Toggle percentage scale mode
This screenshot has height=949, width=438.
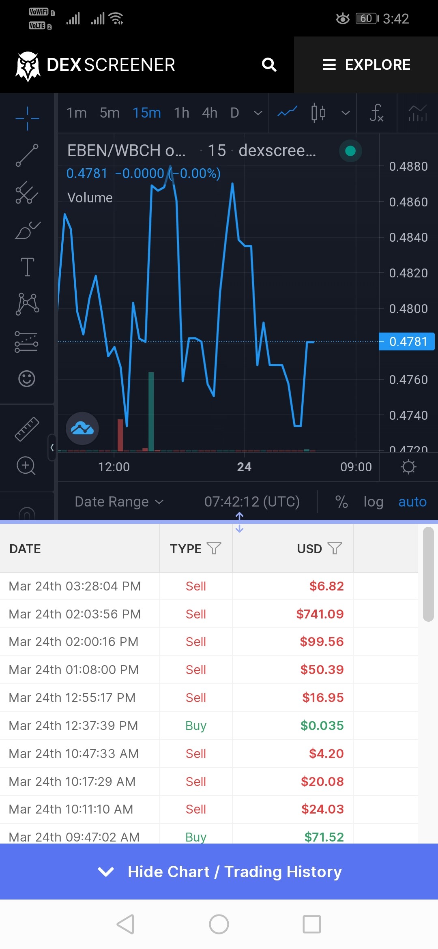coord(341,502)
